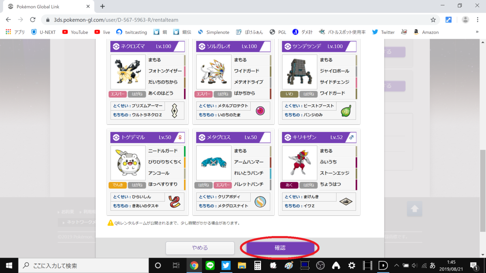486x273 pixels.
Task: Click the yellow warning triangle icon
Action: click(x=110, y=223)
